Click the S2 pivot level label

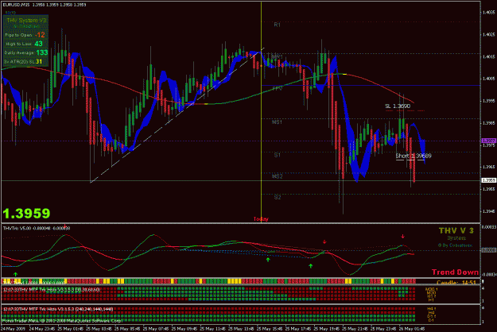click(x=278, y=197)
